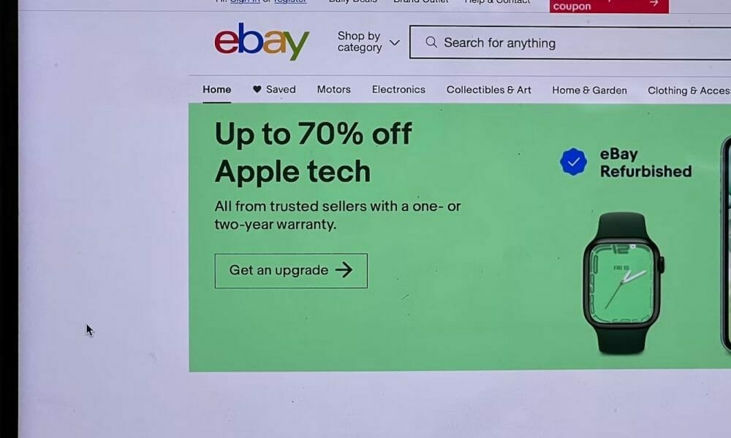This screenshot has width=731, height=438.
Task: Click the blue eBay Refurbished checkmark badge
Action: (573, 162)
